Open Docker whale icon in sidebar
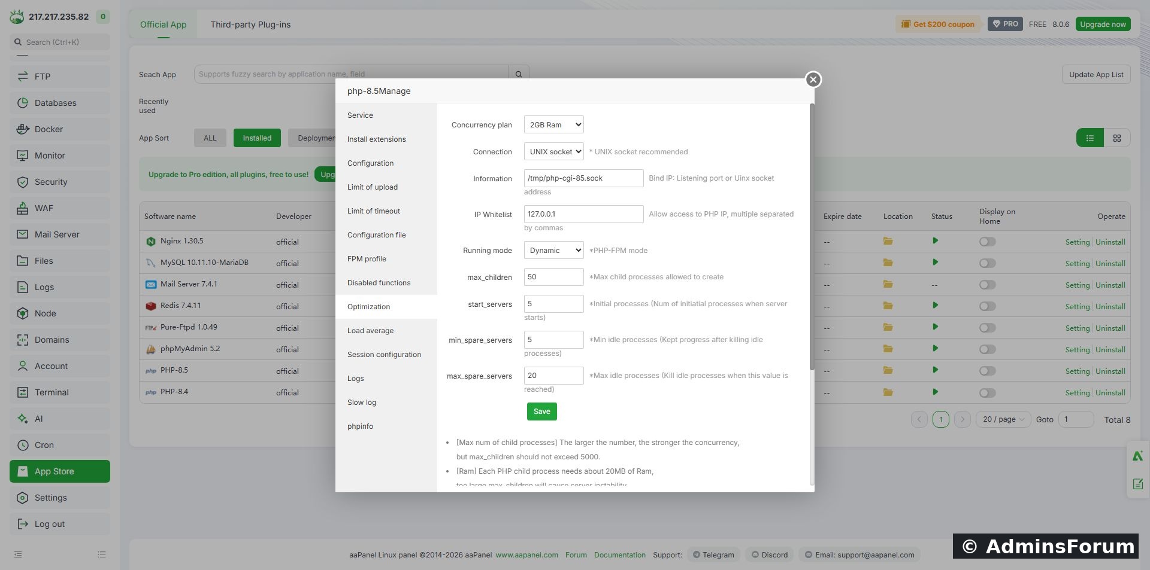This screenshot has height=570, width=1150. (x=23, y=129)
